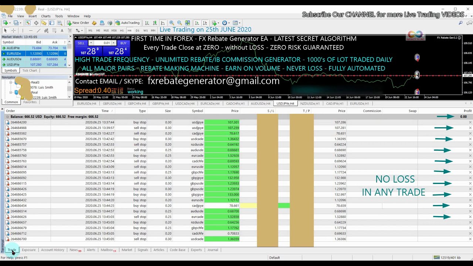Toggle the Navigator panel star-folder icon
473x266 pixels.
point(44,23)
